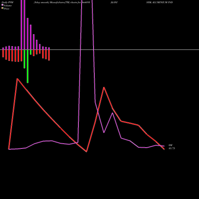This screenshot has width=199, height=199.
Task: Click the Price legend color swatch
Action: coord(2,8)
